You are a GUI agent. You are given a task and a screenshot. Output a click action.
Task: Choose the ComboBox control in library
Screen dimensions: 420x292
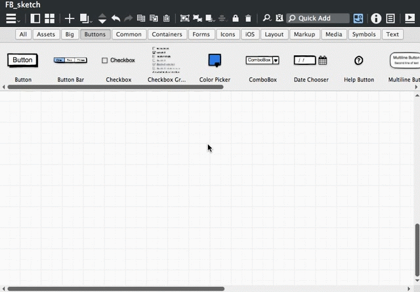click(262, 60)
